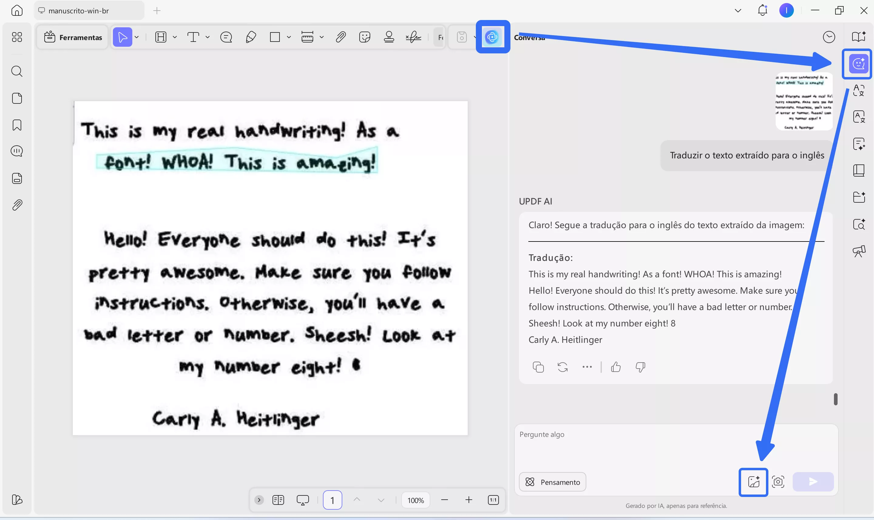Click the send message button

click(x=813, y=482)
